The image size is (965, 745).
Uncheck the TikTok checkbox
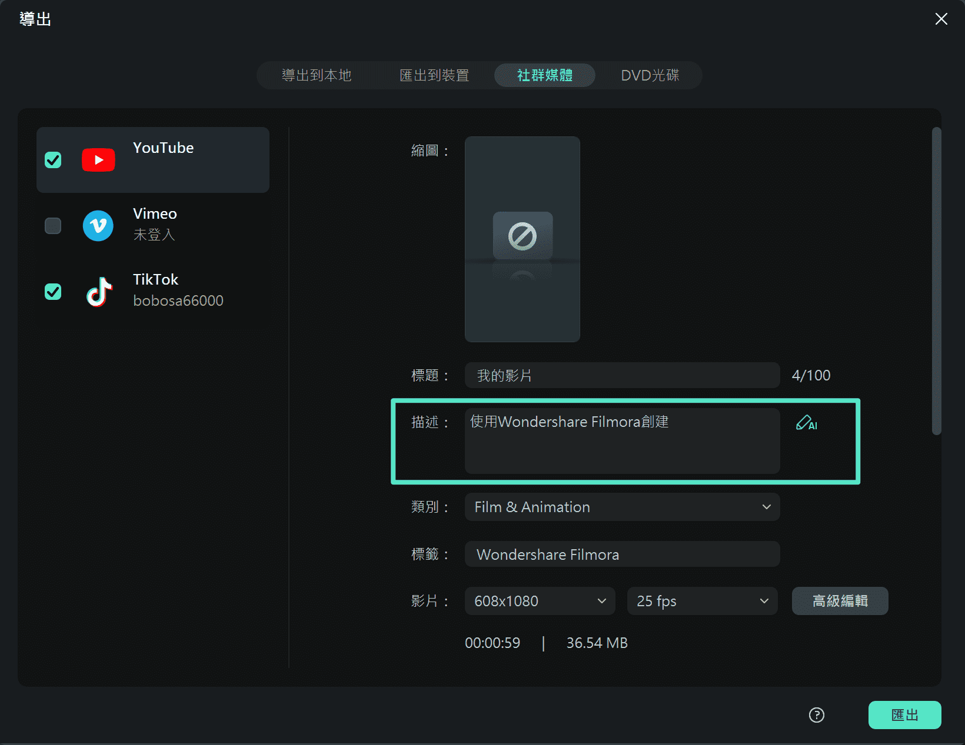[x=53, y=292]
